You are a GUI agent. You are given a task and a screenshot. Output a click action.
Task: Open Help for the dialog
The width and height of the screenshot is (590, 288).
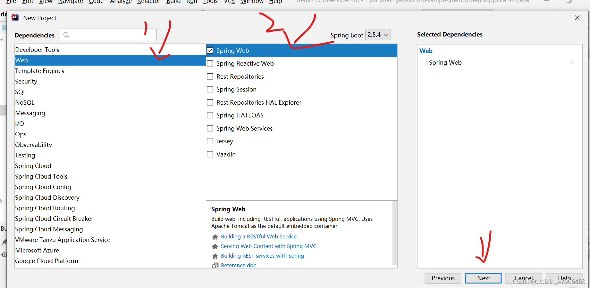(564, 278)
